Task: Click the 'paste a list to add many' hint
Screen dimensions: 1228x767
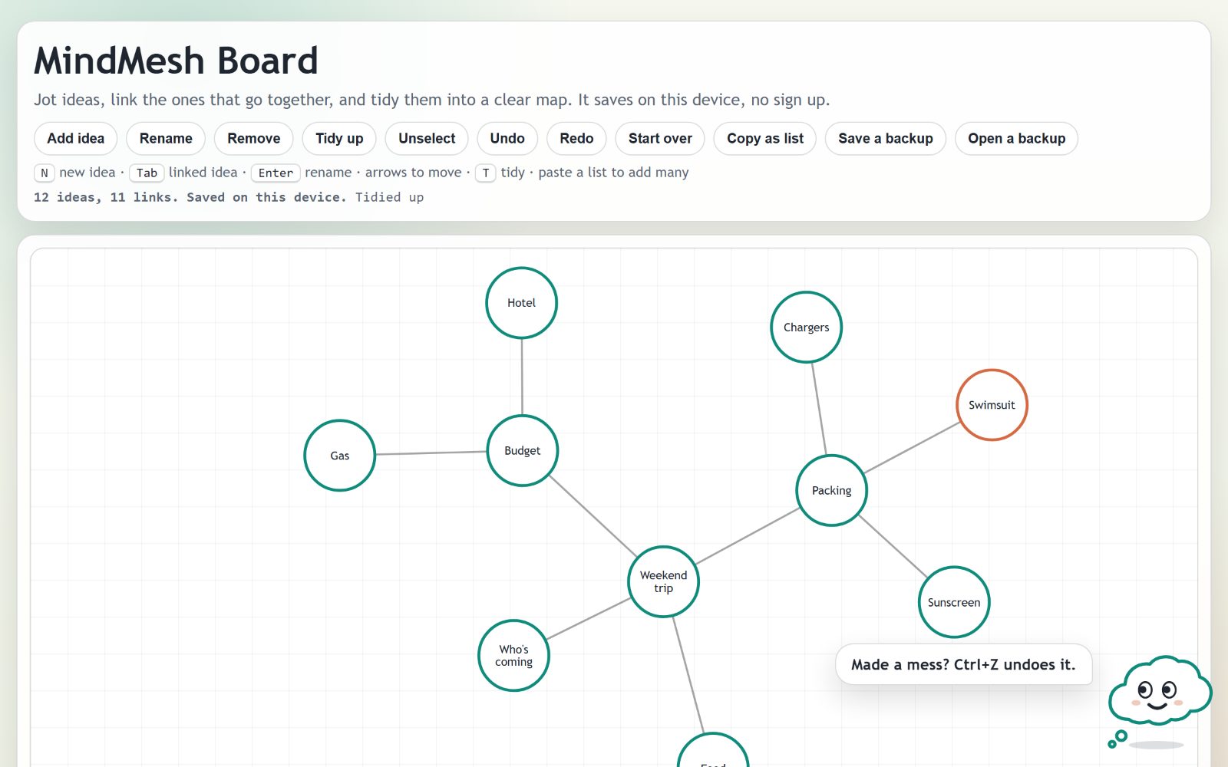Action: click(x=613, y=173)
